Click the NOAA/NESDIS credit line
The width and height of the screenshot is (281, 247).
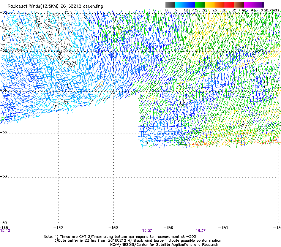coord(164,245)
